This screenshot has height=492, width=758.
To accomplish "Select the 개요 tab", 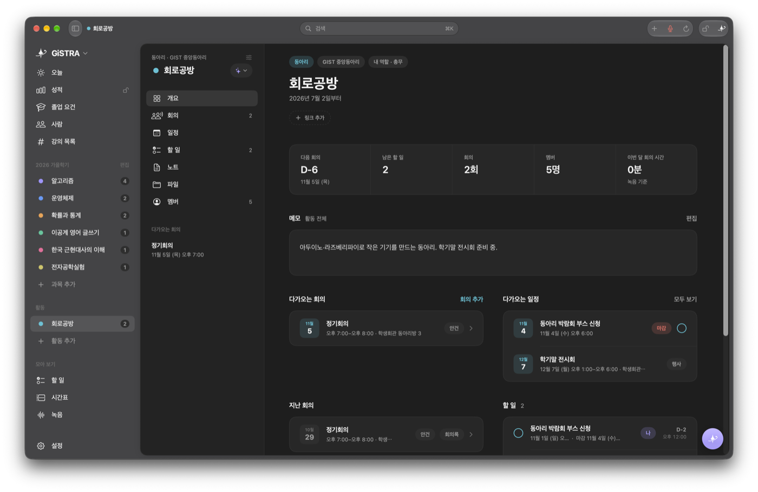I will coord(202,99).
